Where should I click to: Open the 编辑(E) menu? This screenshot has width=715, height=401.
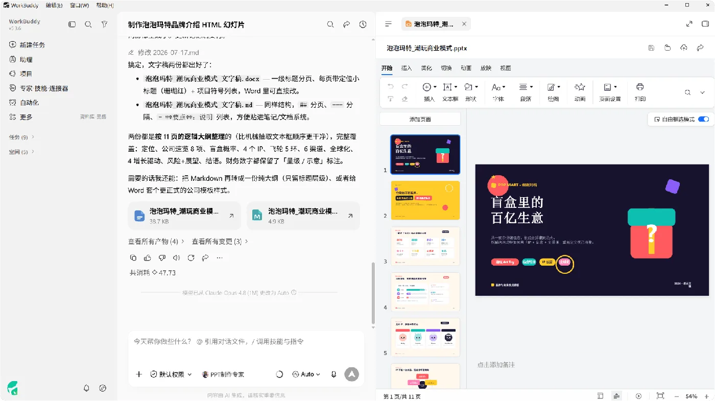(x=54, y=5)
